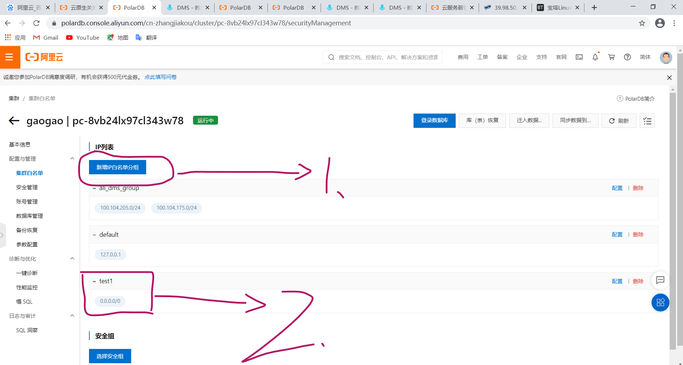683x365 pixels.
Task: Open 一键诊断 in the sidebar
Action: (27, 273)
